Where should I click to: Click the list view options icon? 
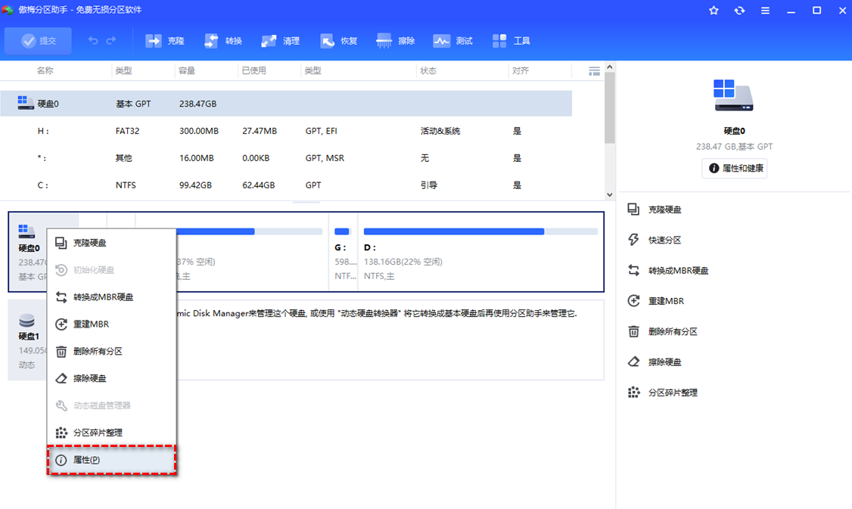[595, 71]
